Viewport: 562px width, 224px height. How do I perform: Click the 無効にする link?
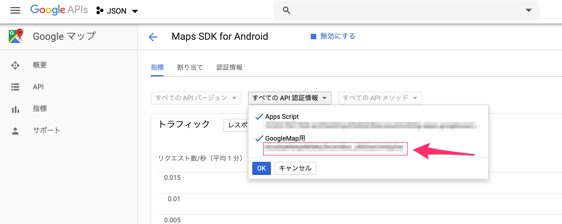pyautogui.click(x=338, y=36)
